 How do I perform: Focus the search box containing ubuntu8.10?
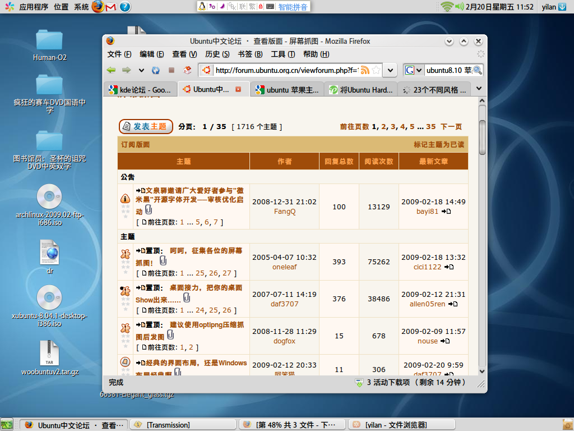coord(449,70)
